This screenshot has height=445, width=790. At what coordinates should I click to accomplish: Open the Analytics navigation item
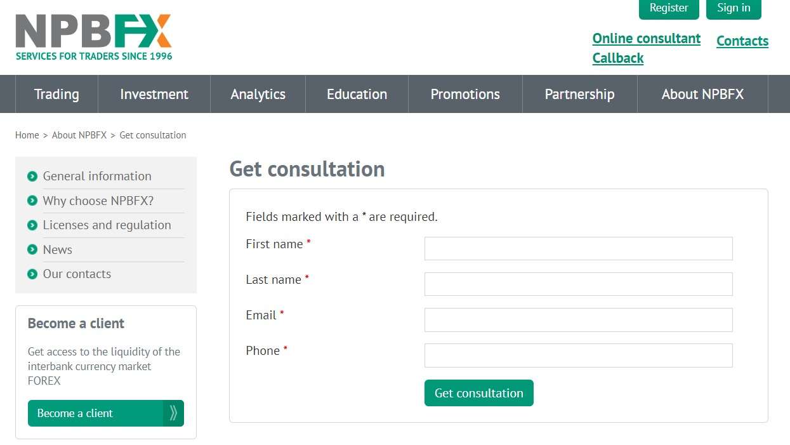[258, 94]
